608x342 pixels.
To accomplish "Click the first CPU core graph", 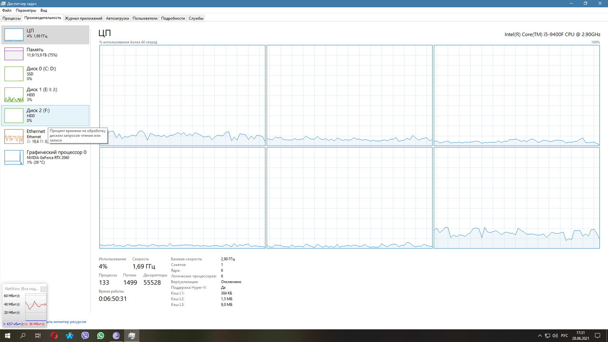I will click(182, 95).
